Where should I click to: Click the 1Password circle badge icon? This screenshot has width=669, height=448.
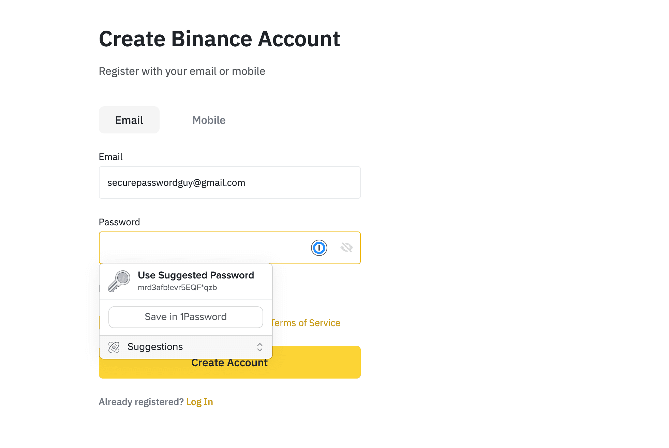point(319,247)
